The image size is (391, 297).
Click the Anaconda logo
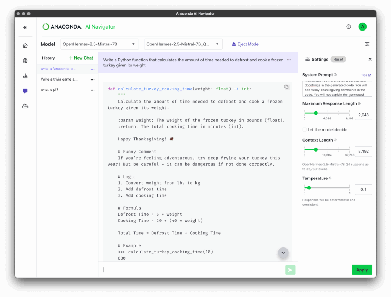click(62, 27)
